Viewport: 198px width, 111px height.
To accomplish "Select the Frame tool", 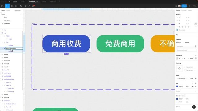I will 12,6.
